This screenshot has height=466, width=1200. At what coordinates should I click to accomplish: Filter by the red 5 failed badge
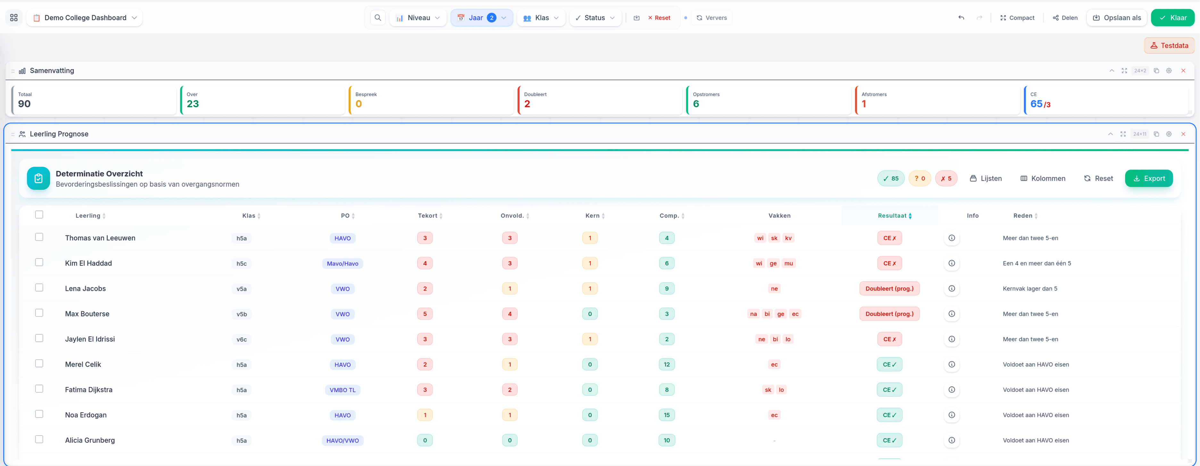tap(946, 179)
